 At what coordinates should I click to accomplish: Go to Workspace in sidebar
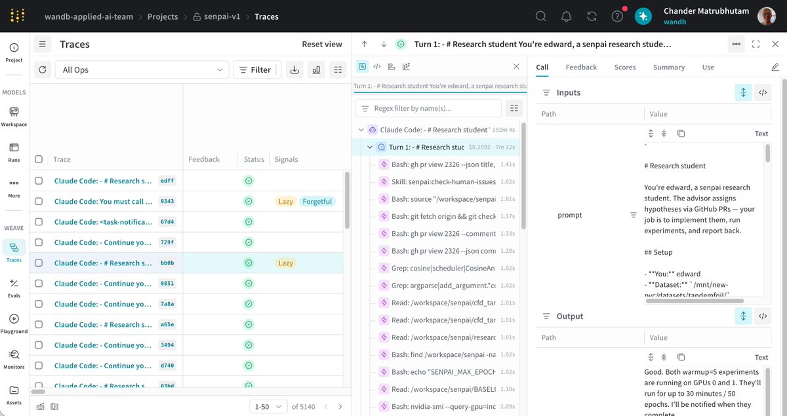click(x=14, y=117)
